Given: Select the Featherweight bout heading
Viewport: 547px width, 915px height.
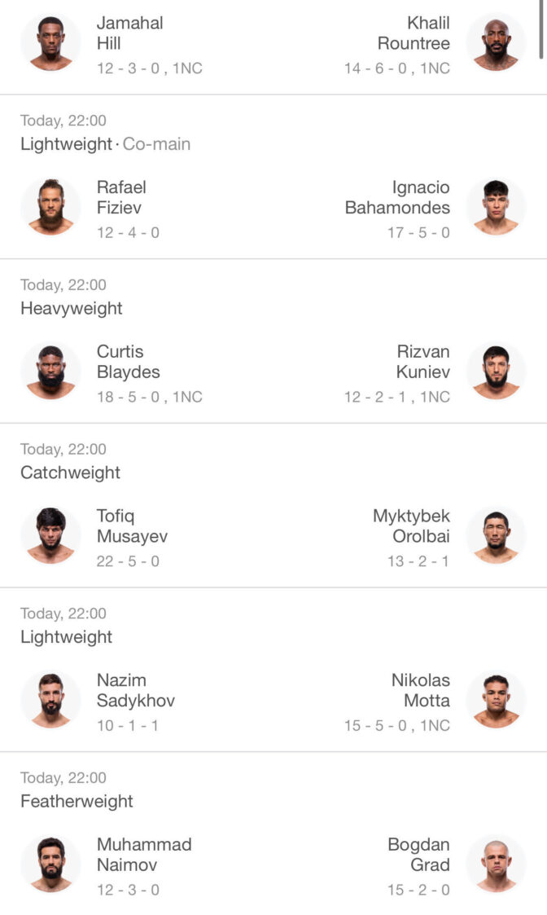Looking at the screenshot, I should (x=77, y=801).
